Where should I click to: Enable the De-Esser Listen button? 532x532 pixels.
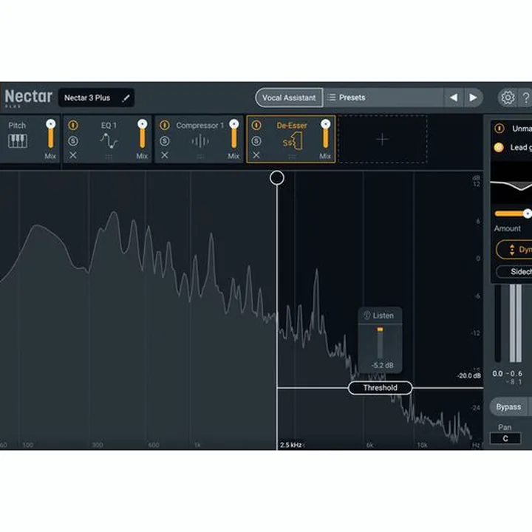pyautogui.click(x=380, y=316)
